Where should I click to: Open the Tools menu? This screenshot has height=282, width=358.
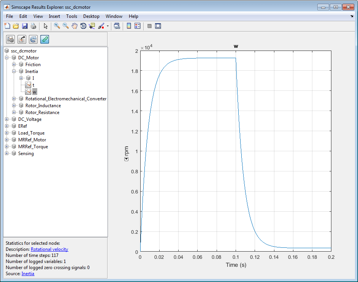coord(71,16)
